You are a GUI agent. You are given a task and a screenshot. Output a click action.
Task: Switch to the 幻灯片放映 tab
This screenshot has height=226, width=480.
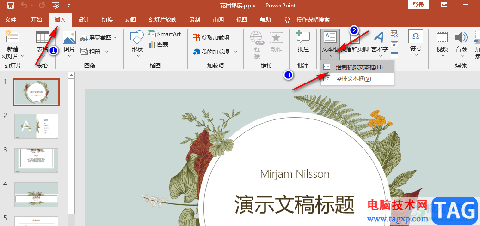[163, 20]
